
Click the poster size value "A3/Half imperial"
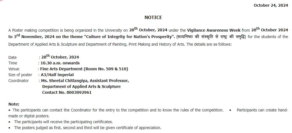tap(57, 75)
